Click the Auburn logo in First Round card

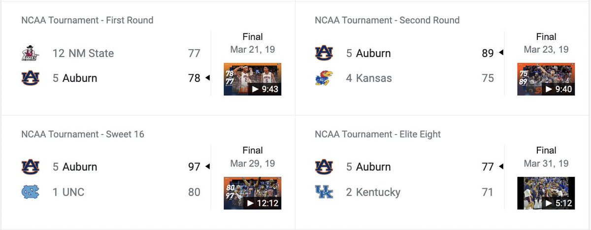30,78
